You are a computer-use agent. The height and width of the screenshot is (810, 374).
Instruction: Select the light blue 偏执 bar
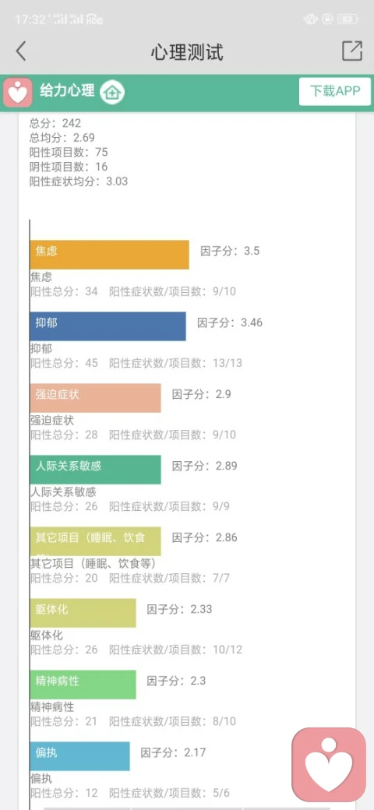(80, 756)
